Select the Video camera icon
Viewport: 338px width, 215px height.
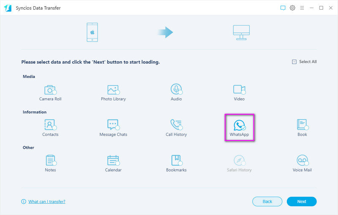239,90
